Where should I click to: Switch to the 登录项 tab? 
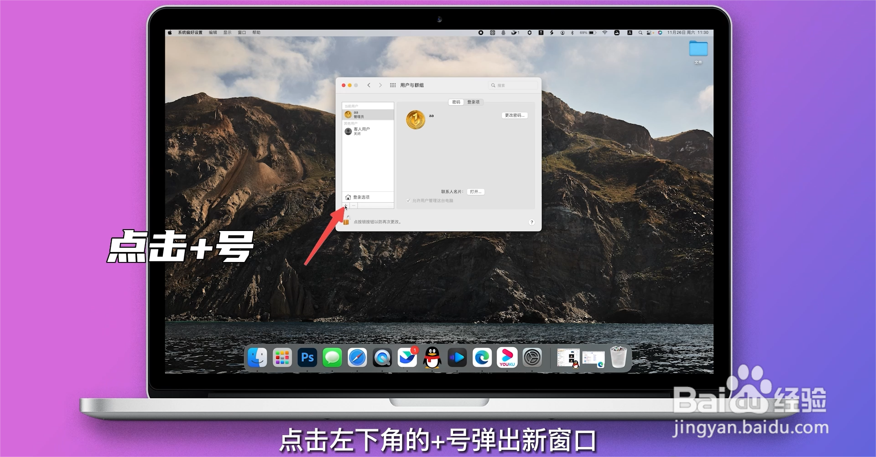(x=474, y=102)
